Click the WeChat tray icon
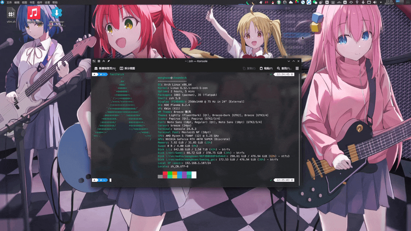Viewport: 411px width, 231px height. (315, 2)
